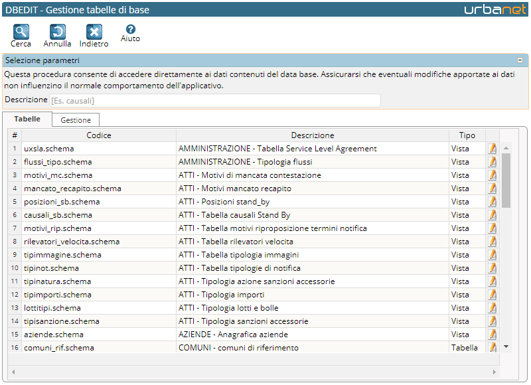Edit the uxsla.schema row pencil icon
Image resolution: width=531 pixels, height=385 pixels.
pyautogui.click(x=492, y=149)
